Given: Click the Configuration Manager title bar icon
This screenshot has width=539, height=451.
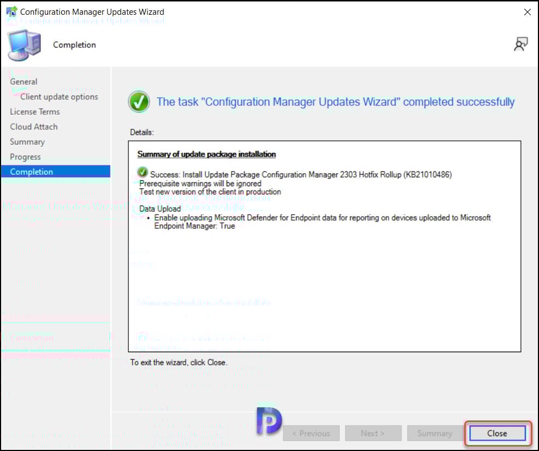Looking at the screenshot, I should pos(11,11).
